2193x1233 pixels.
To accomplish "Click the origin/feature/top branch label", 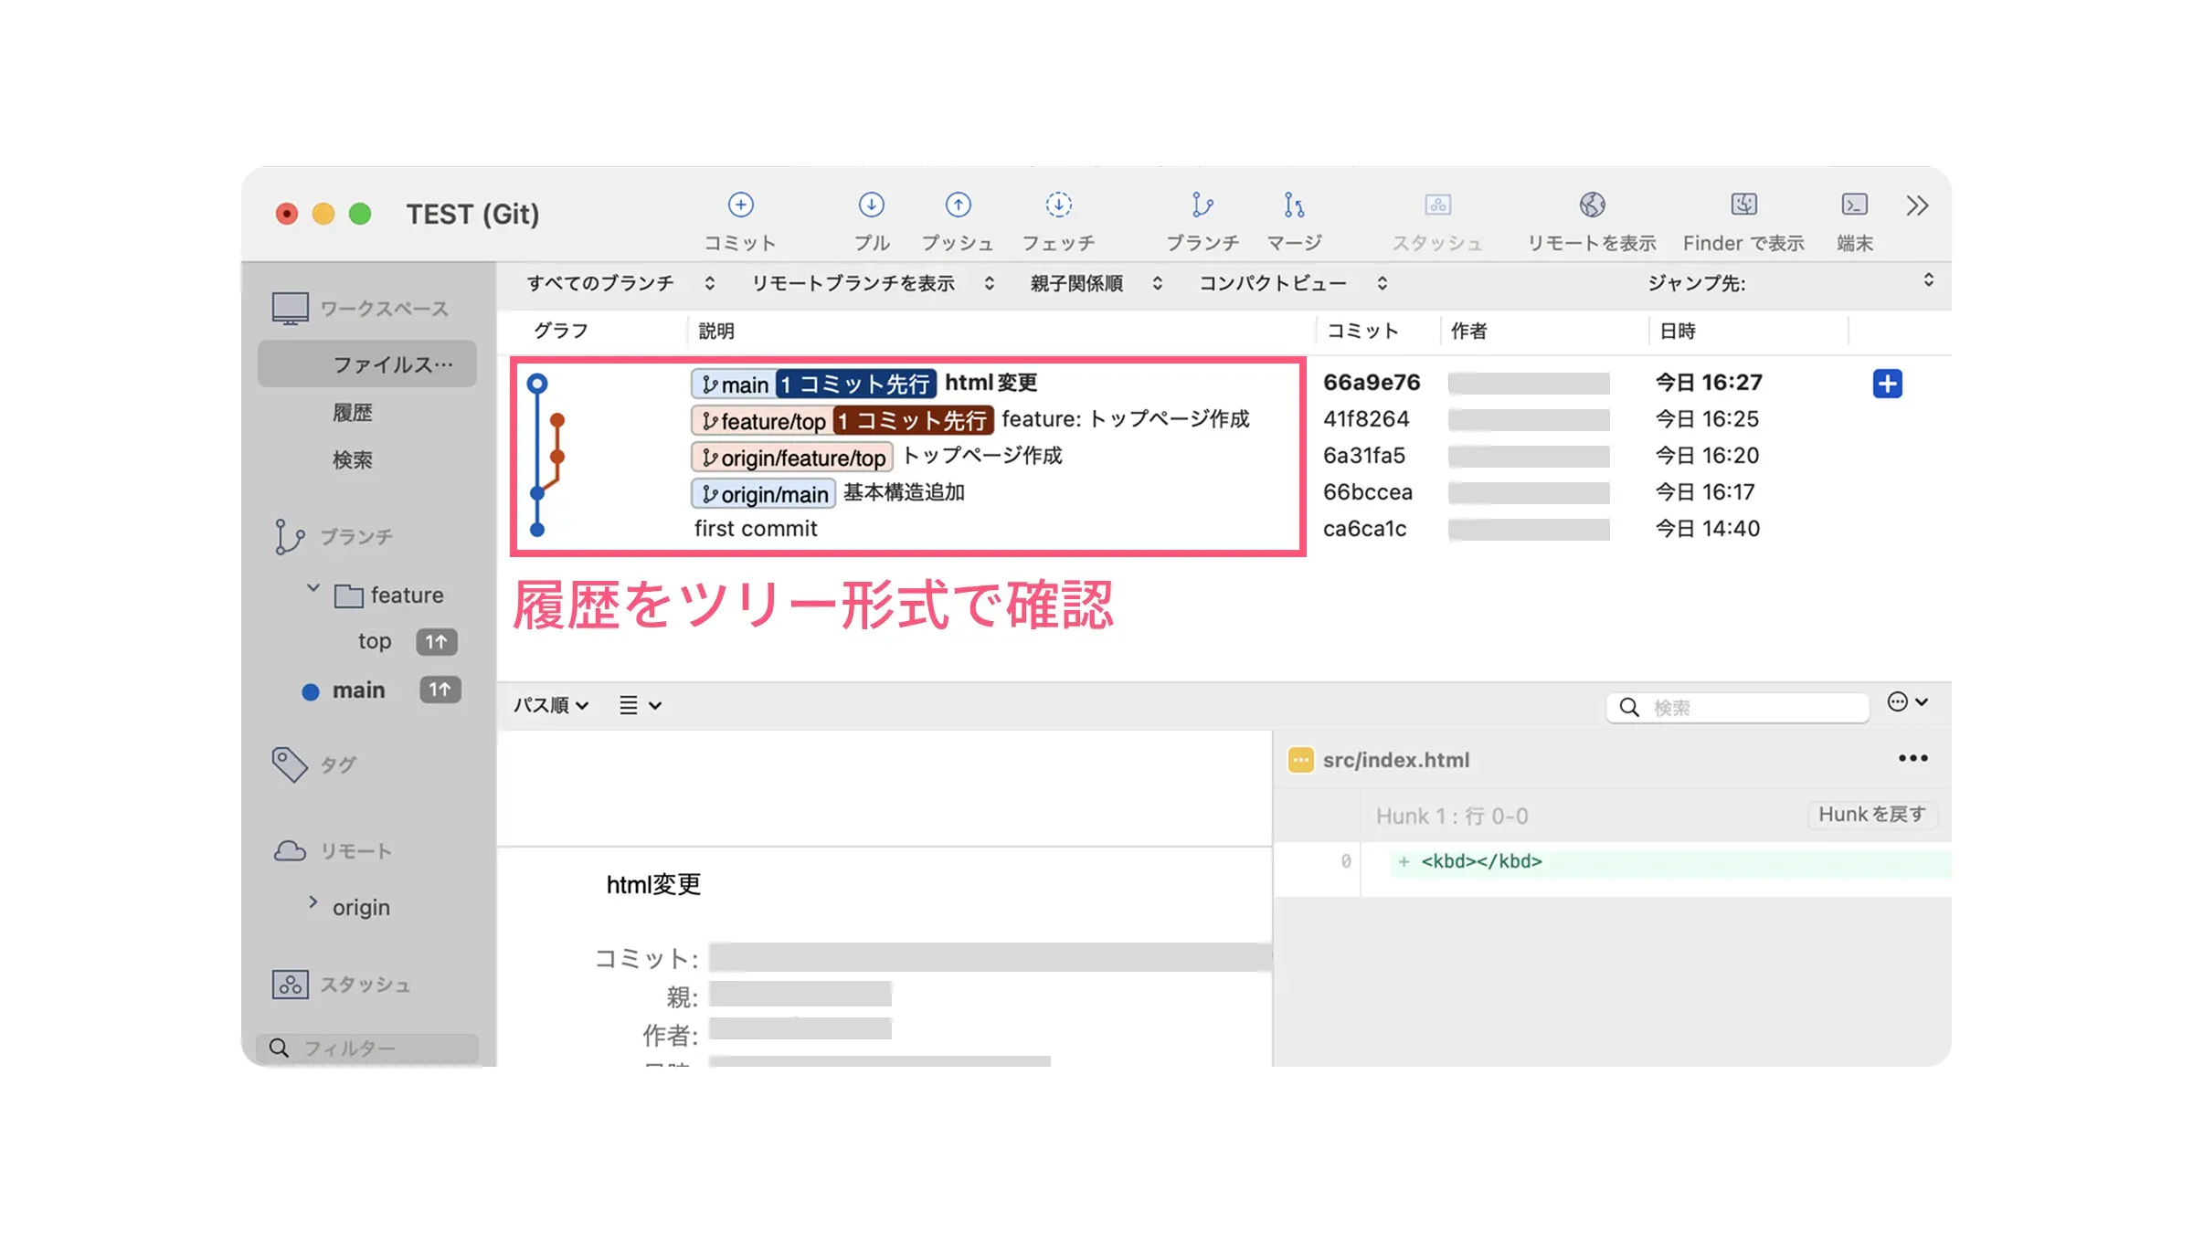I will click(x=791, y=458).
